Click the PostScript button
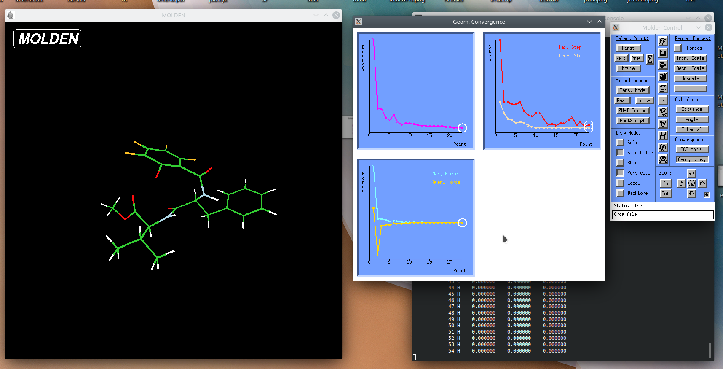 coord(632,121)
